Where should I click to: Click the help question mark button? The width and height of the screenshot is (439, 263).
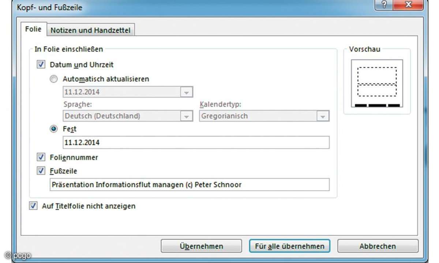[383, 4]
